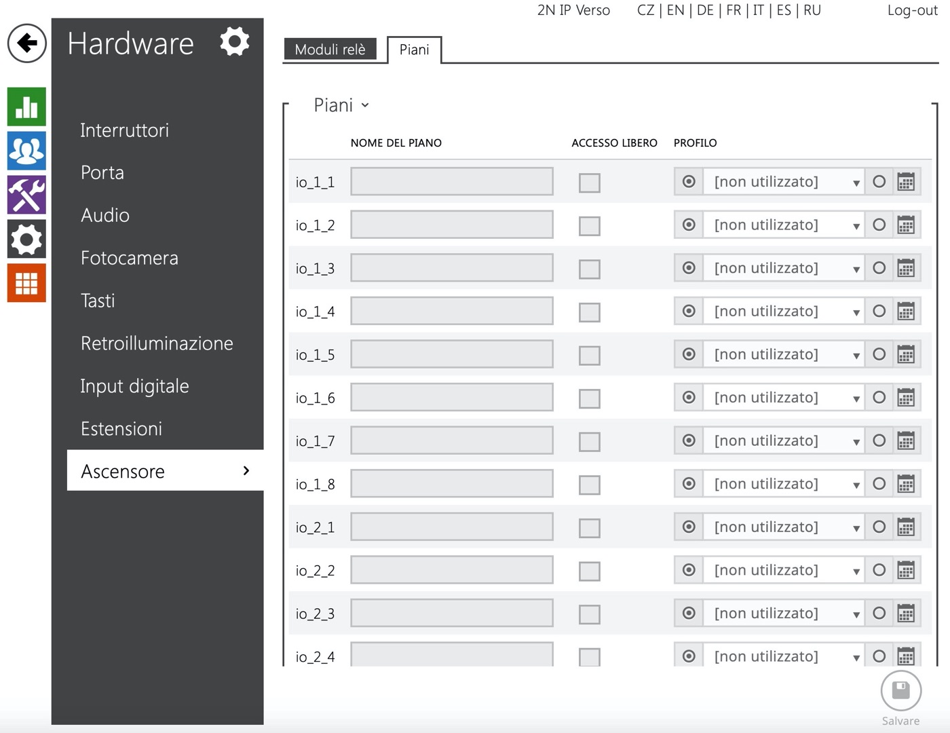Tick the Accesso libero checkbox for io_1_3
The height and width of the screenshot is (733, 950).
click(x=589, y=269)
